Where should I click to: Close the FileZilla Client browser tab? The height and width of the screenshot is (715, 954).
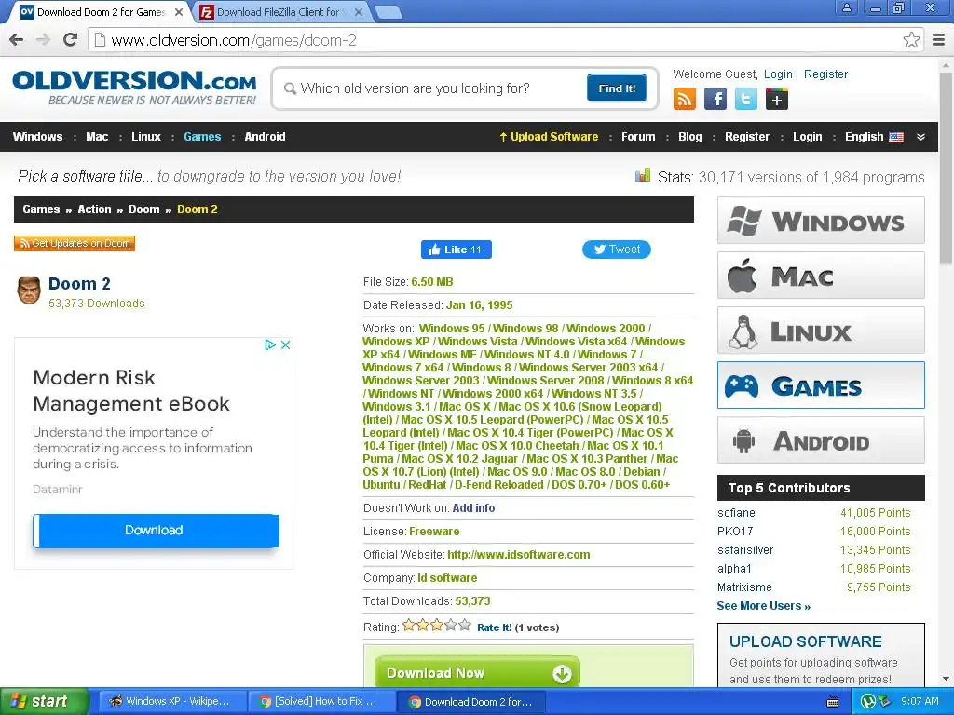click(359, 11)
